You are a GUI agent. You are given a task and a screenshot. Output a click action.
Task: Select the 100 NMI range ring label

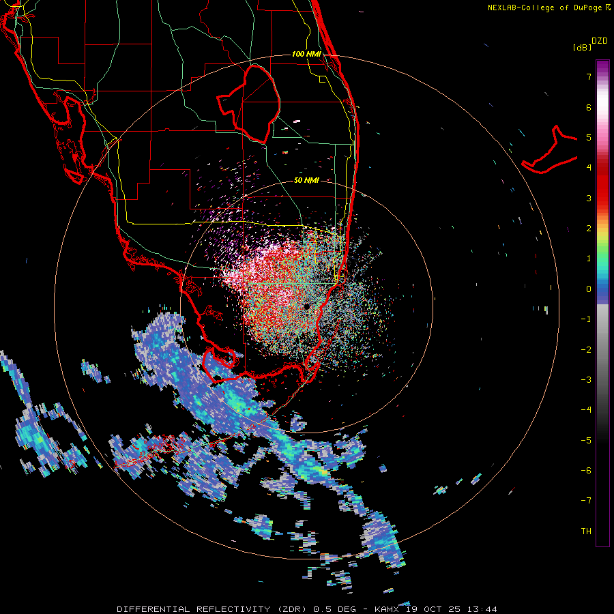click(x=306, y=54)
